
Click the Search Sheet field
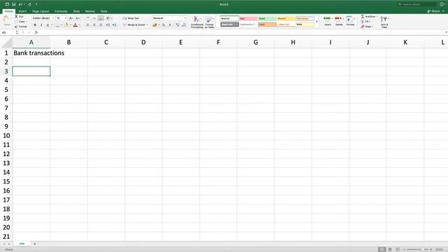pyautogui.click(x=417, y=4)
